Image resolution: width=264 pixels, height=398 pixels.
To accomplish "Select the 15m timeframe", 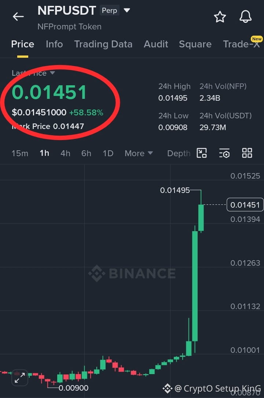I will pos(20,153).
